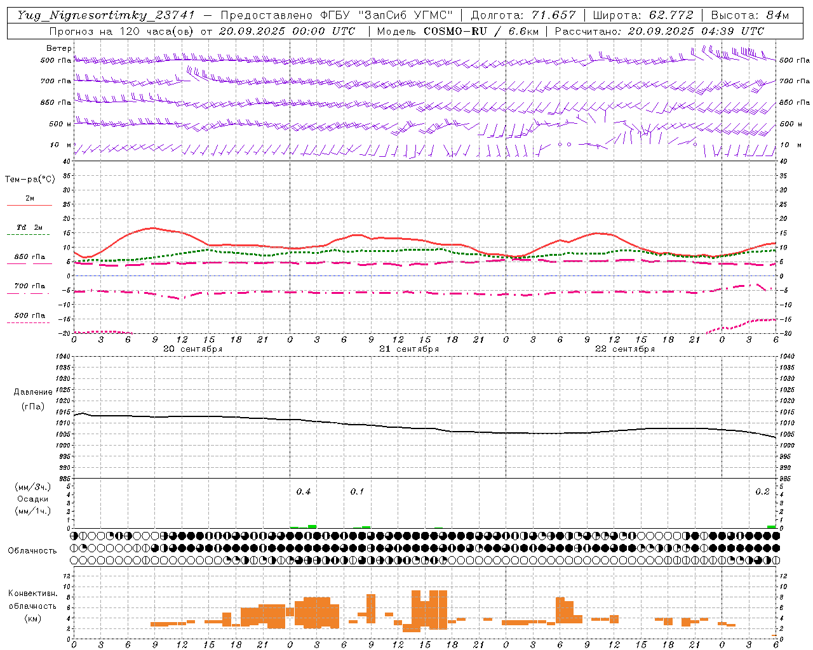Click the 850 гПа temperature legend entry
Image resolution: width=813 pixels, height=650 pixels.
[x=30, y=257]
